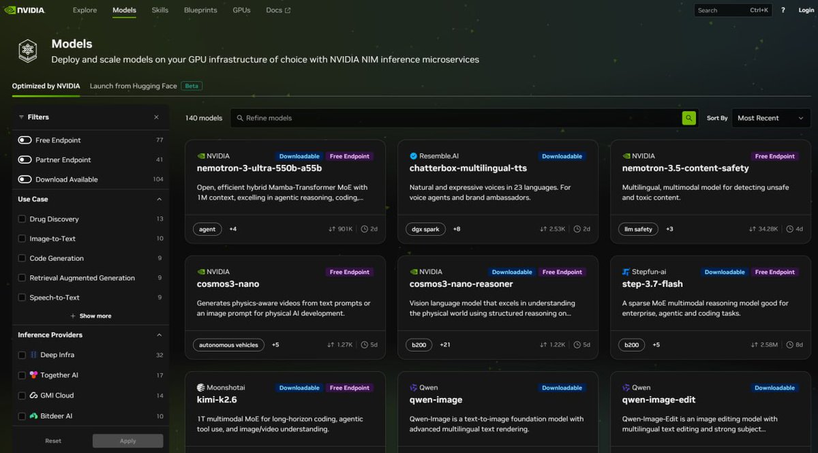
Task: Check the Code Generation checkbox
Action: click(x=22, y=259)
